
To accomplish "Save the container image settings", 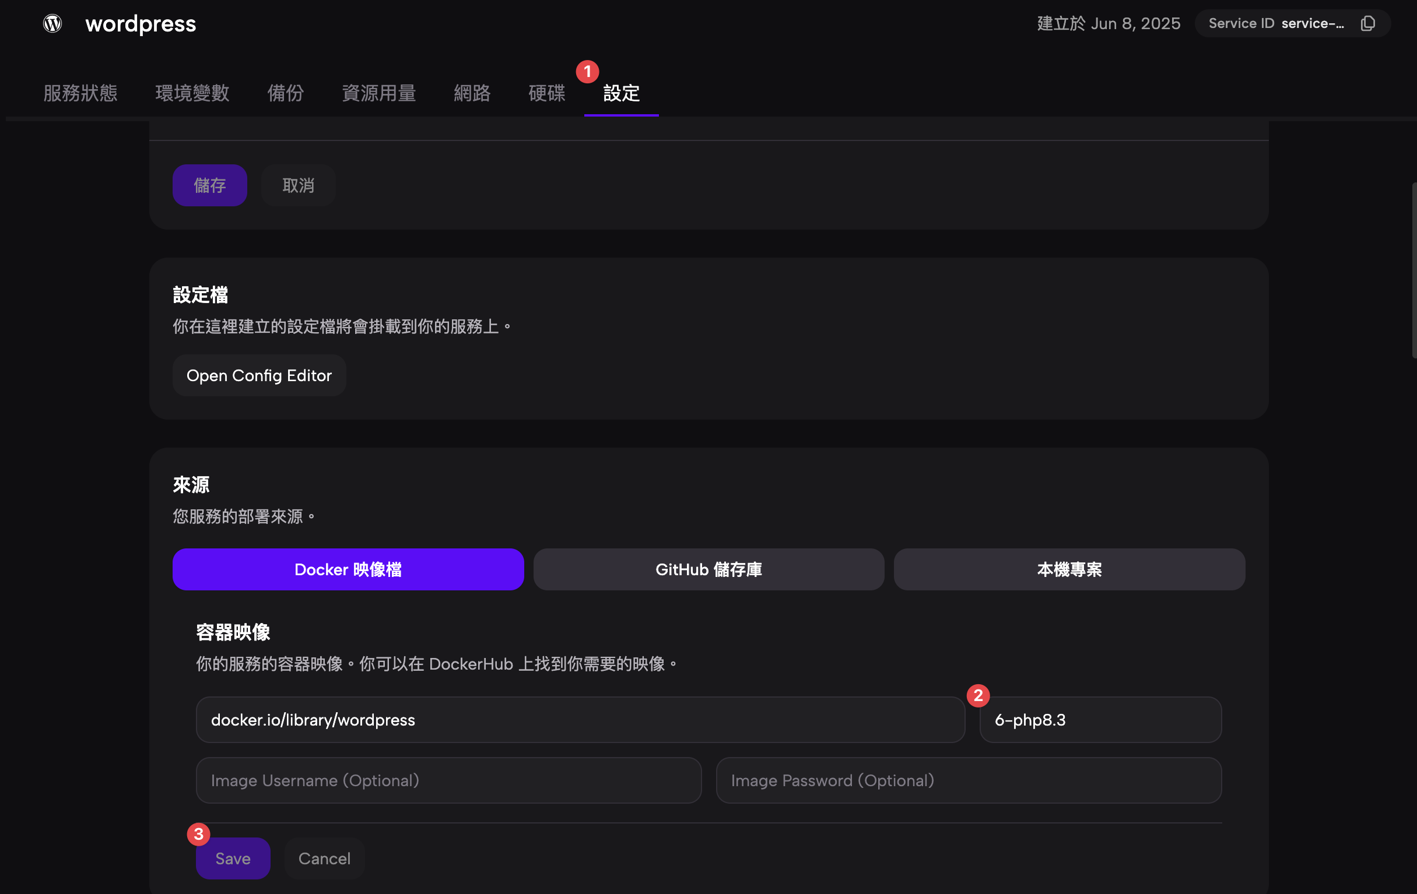I will pyautogui.click(x=233, y=858).
